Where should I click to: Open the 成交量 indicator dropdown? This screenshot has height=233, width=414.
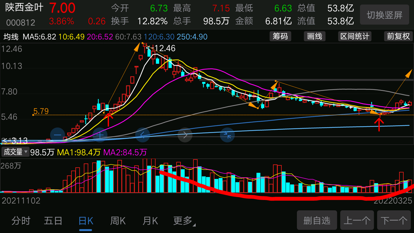click(x=15, y=151)
